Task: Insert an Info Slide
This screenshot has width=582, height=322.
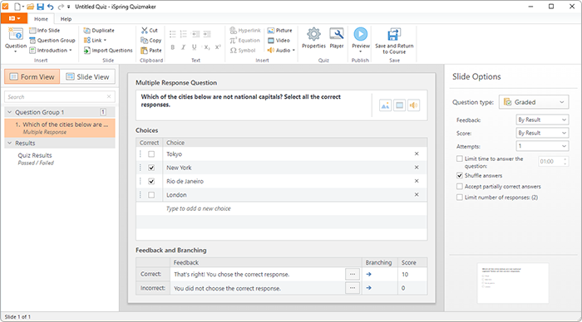Action: [45, 31]
